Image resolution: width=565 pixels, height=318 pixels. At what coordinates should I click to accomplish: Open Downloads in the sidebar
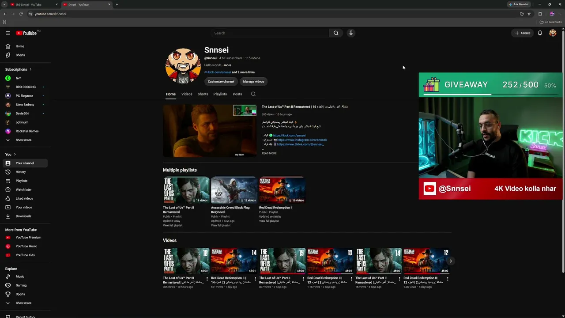24,216
